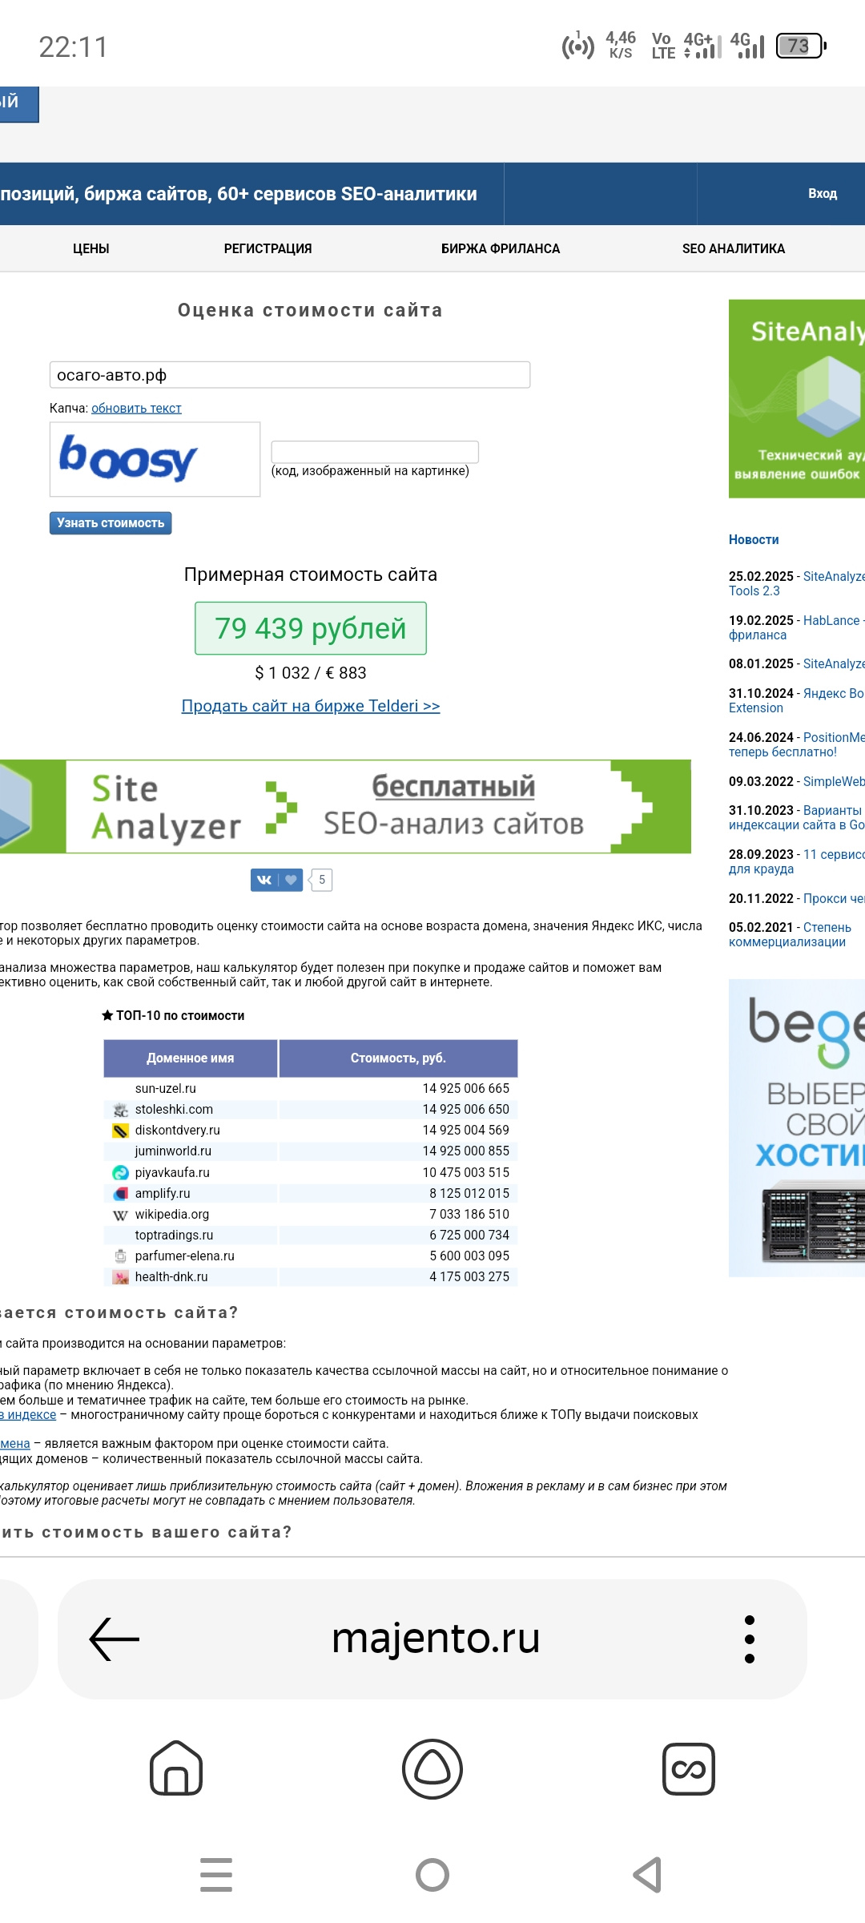Click diskontdvery.ru domain name
Image resolution: width=865 pixels, height=1923 pixels.
178,1131
